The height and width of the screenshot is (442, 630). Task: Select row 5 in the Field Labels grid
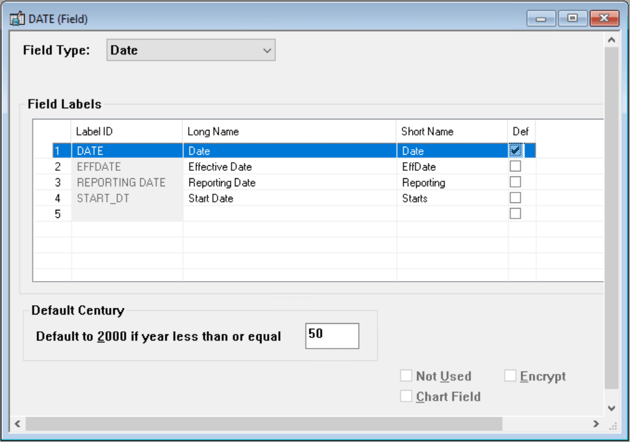[x=124, y=212]
